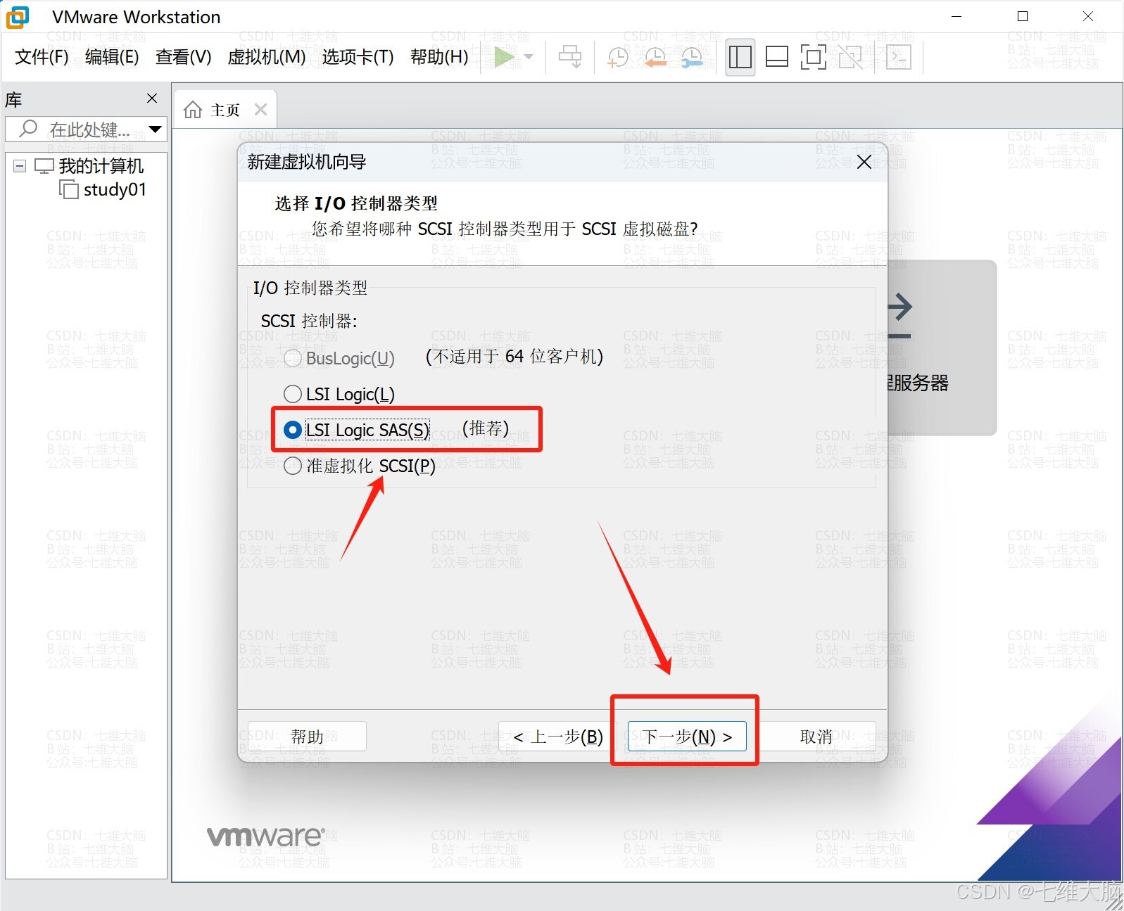Click the 主页 tab label

click(x=225, y=110)
